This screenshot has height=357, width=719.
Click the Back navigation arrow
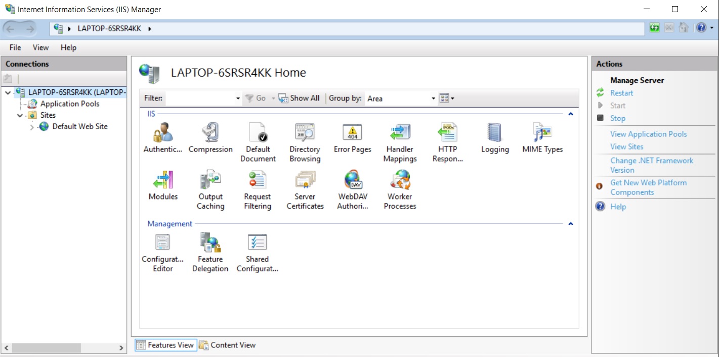pos(11,29)
